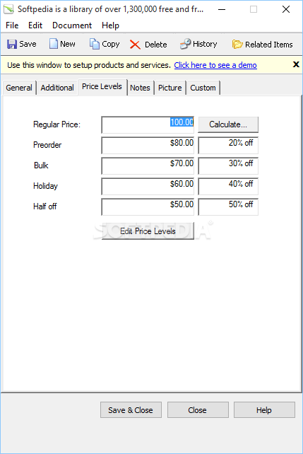Close the window with title bar X
This screenshot has height=454, width=303.
(286, 9)
